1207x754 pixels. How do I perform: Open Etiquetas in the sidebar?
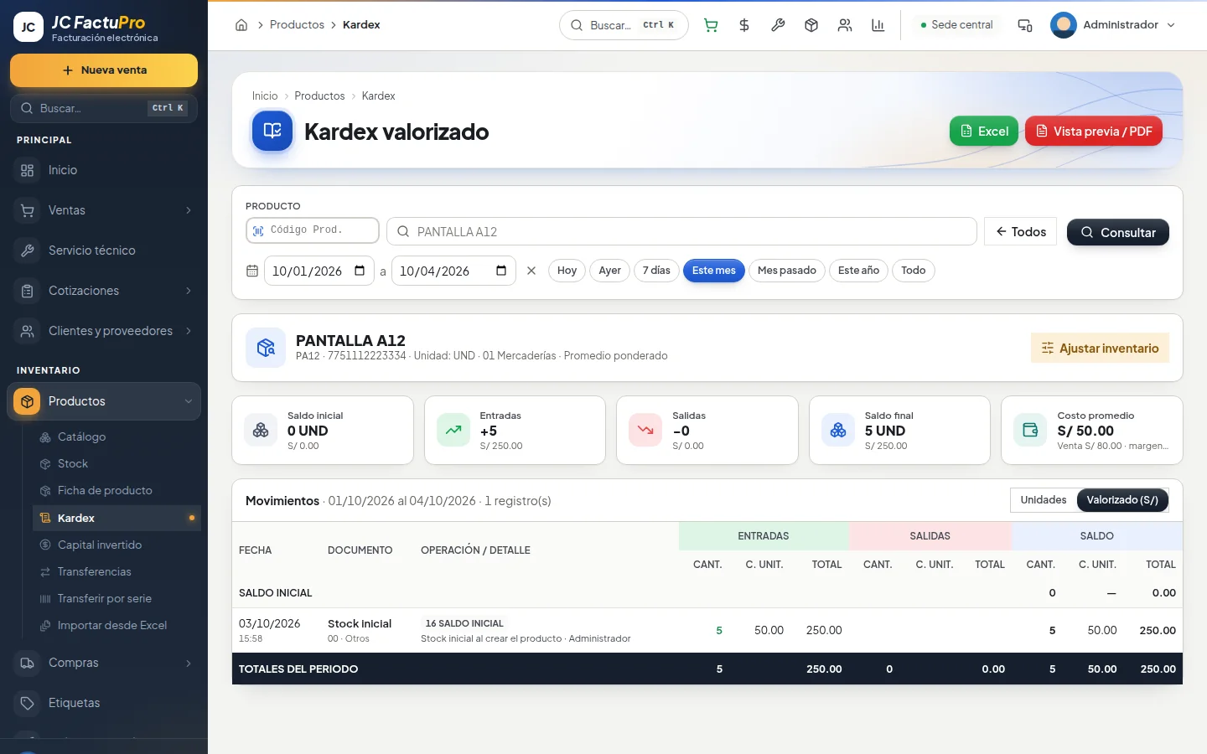tap(104, 703)
